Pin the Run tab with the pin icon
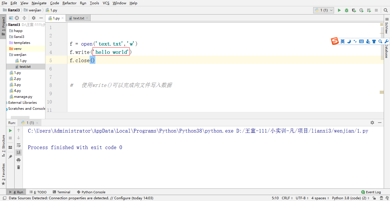390x201 pixels. point(10,157)
